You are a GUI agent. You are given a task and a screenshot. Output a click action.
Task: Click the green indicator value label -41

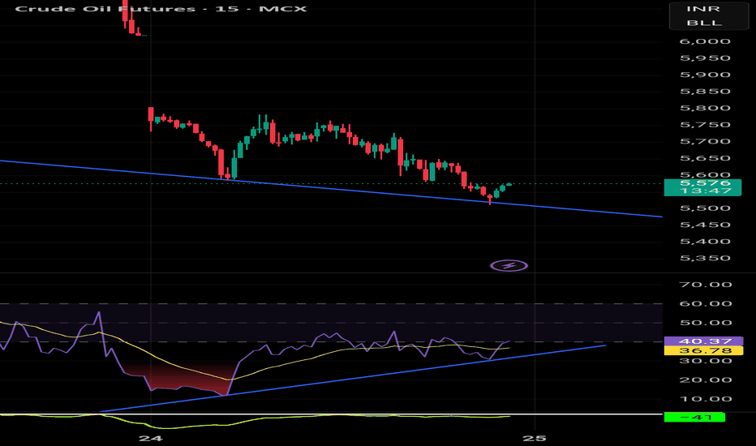(x=695, y=417)
